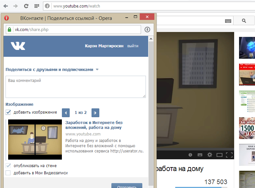The width and height of the screenshot is (255, 188).
Task: Log out via the выйти link
Action: coord(133,46)
